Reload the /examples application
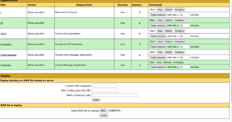The width and height of the screenshot is (232, 122). pyautogui.click(x=168, y=41)
